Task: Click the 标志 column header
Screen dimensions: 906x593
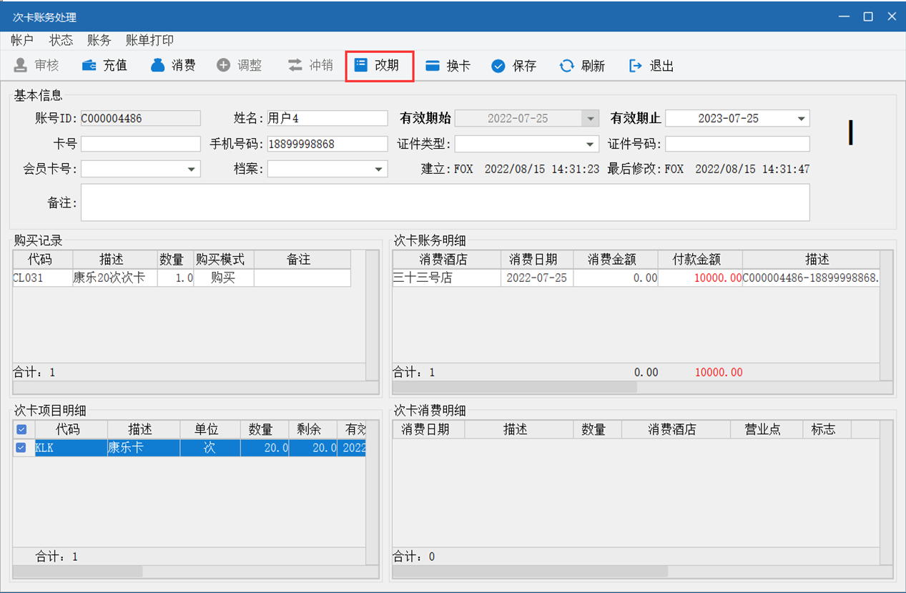Action: pos(827,429)
